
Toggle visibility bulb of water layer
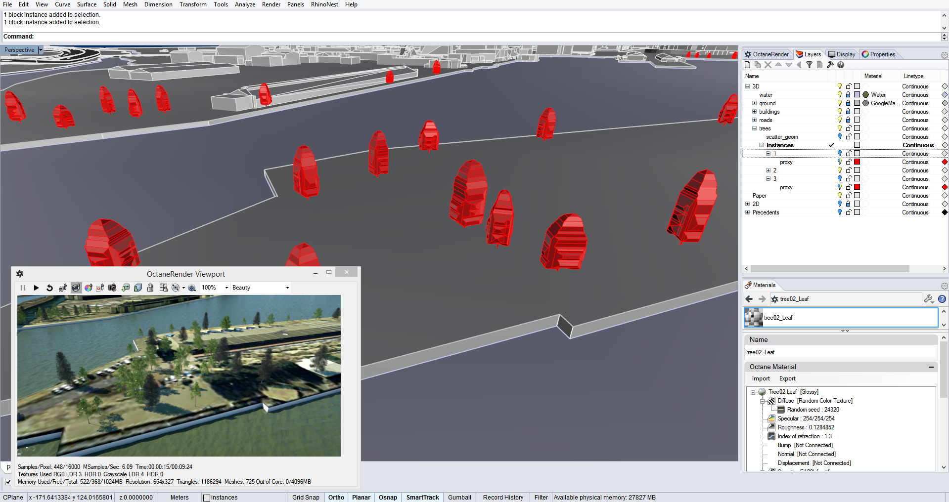click(x=839, y=95)
